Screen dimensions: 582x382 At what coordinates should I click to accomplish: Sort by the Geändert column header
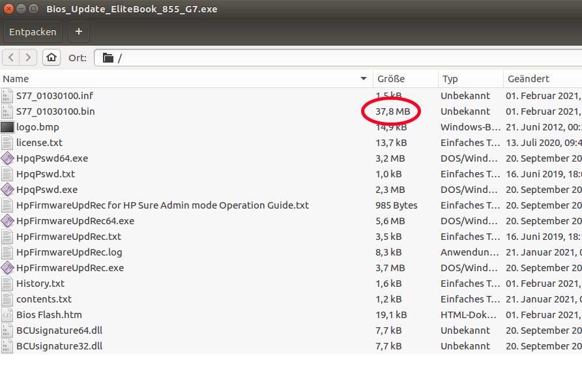tap(543, 79)
